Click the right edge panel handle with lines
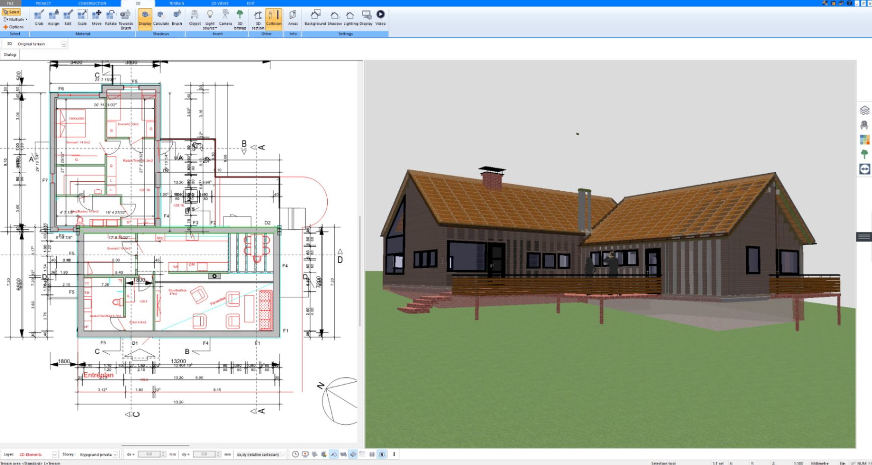The image size is (872, 465). point(864,237)
